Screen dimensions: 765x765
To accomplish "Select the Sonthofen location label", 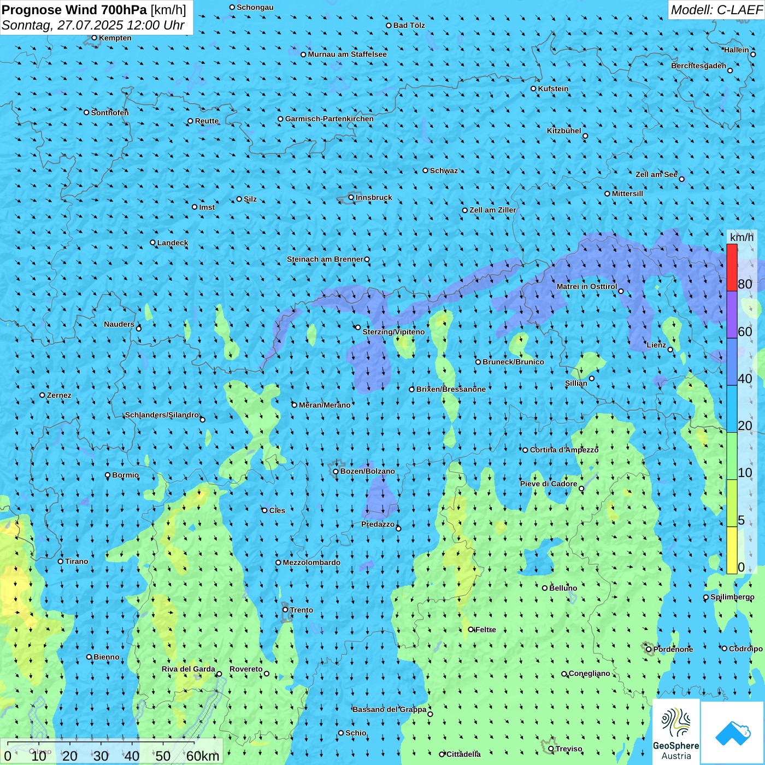I will pos(110,113).
